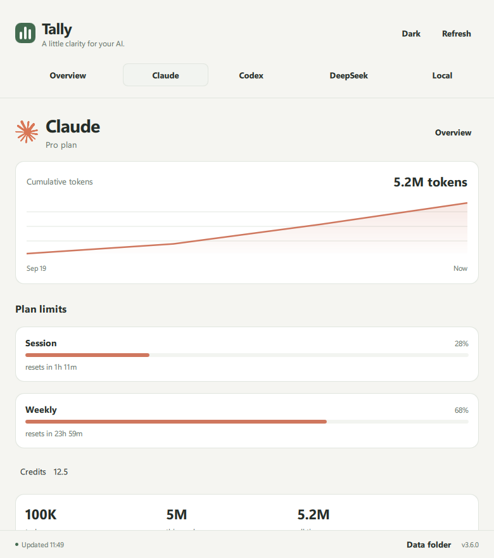This screenshot has height=558, width=494.
Task: Click the Pro plan label
Action: tap(61, 145)
